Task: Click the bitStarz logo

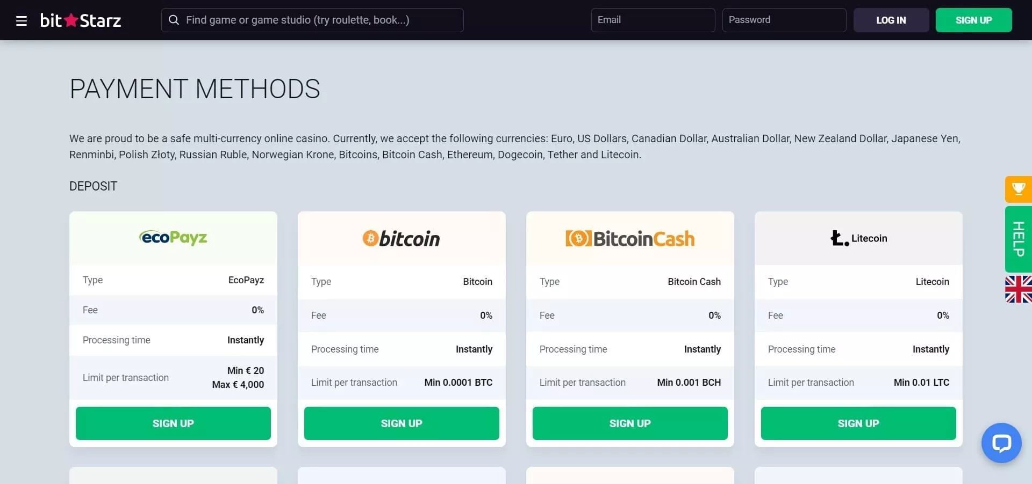Action: [81, 20]
